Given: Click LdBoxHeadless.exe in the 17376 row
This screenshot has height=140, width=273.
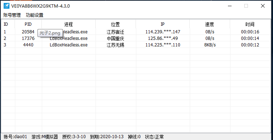Looking at the screenshot, I should click(x=69, y=38).
